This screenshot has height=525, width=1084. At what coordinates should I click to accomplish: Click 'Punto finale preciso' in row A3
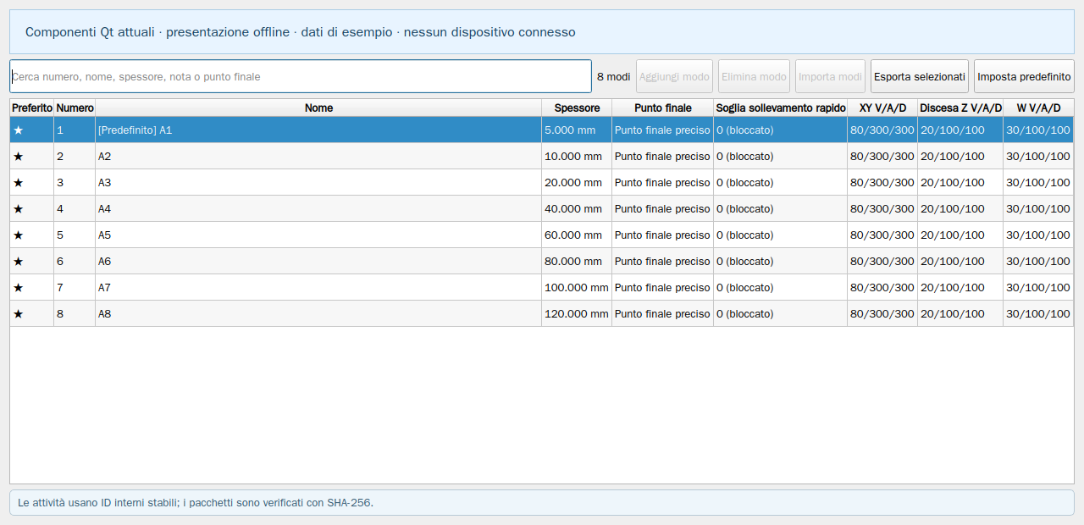[663, 183]
